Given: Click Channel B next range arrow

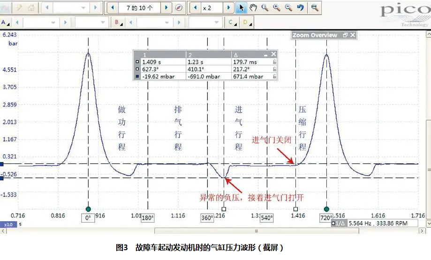Looking at the screenshot, I should click(179, 22).
